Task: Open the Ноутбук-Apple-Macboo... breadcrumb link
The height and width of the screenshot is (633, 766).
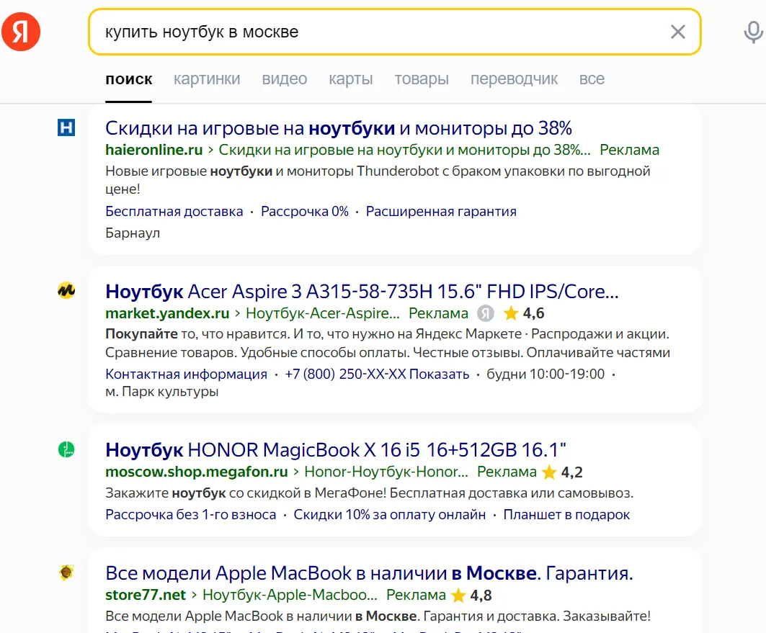Action: [x=290, y=595]
